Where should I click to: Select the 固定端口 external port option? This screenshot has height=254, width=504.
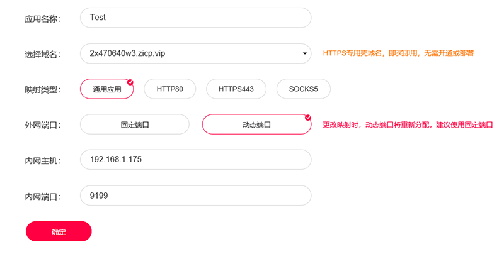click(x=134, y=124)
